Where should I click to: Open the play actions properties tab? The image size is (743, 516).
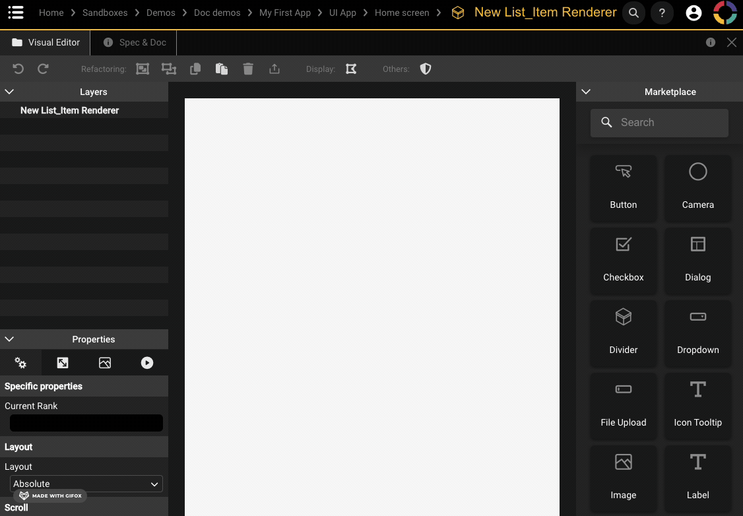tap(147, 363)
